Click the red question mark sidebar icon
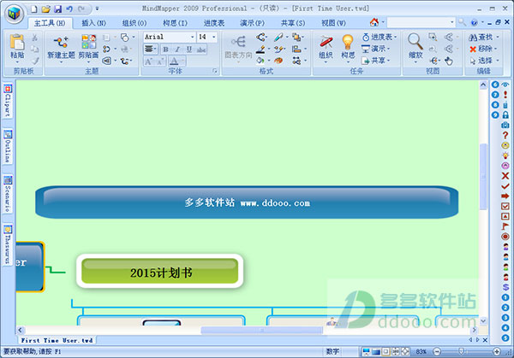Image resolution: width=514 pixels, height=358 pixels. click(505, 135)
